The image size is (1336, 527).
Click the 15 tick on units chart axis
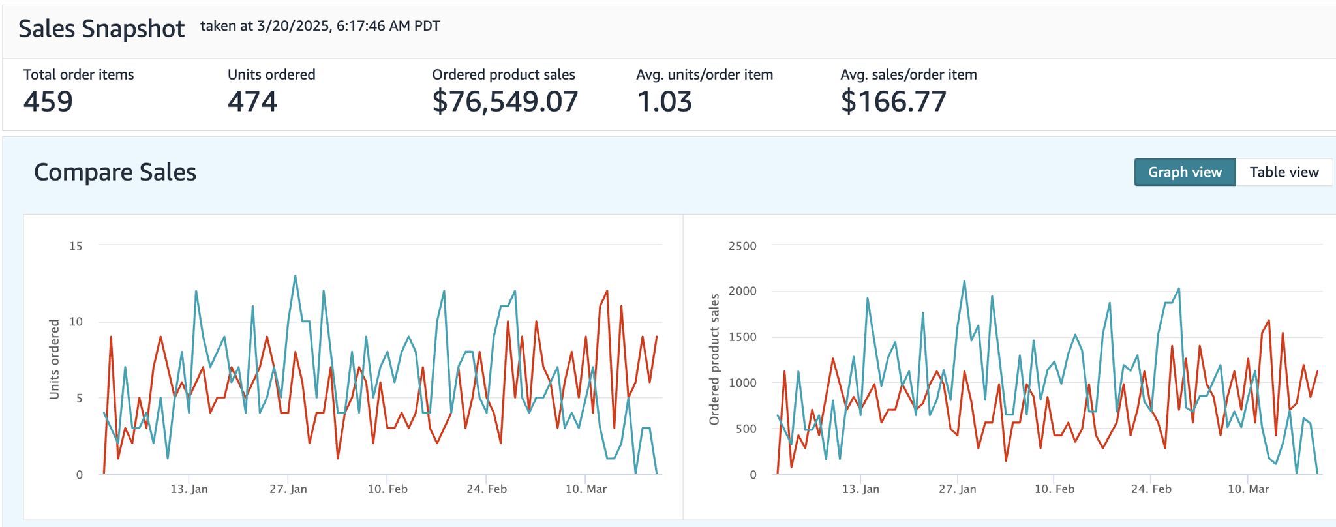pyautogui.click(x=76, y=246)
